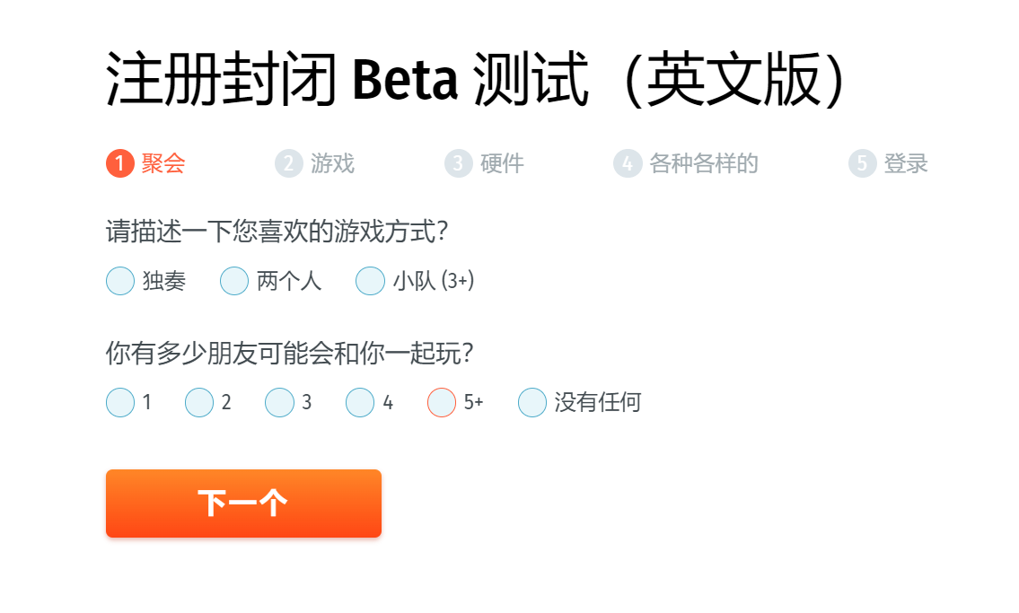Screen dimensions: 1019x613
Task: Pick the 小队 (3+) radio button
Action: pyautogui.click(x=370, y=281)
